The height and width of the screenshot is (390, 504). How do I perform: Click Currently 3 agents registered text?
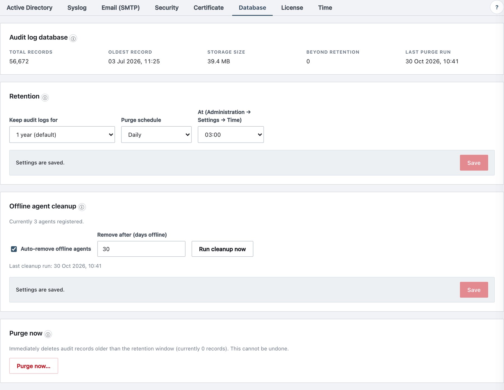click(46, 221)
